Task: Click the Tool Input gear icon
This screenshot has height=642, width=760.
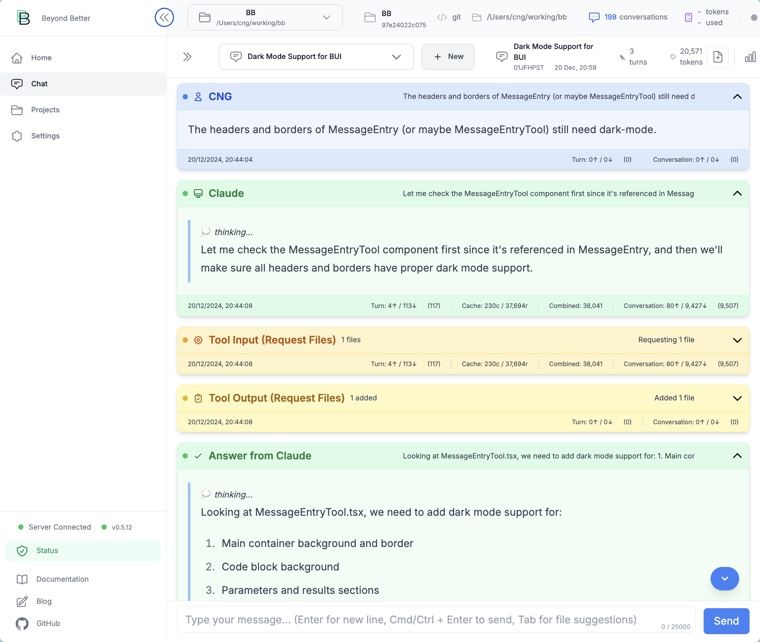Action: [198, 340]
